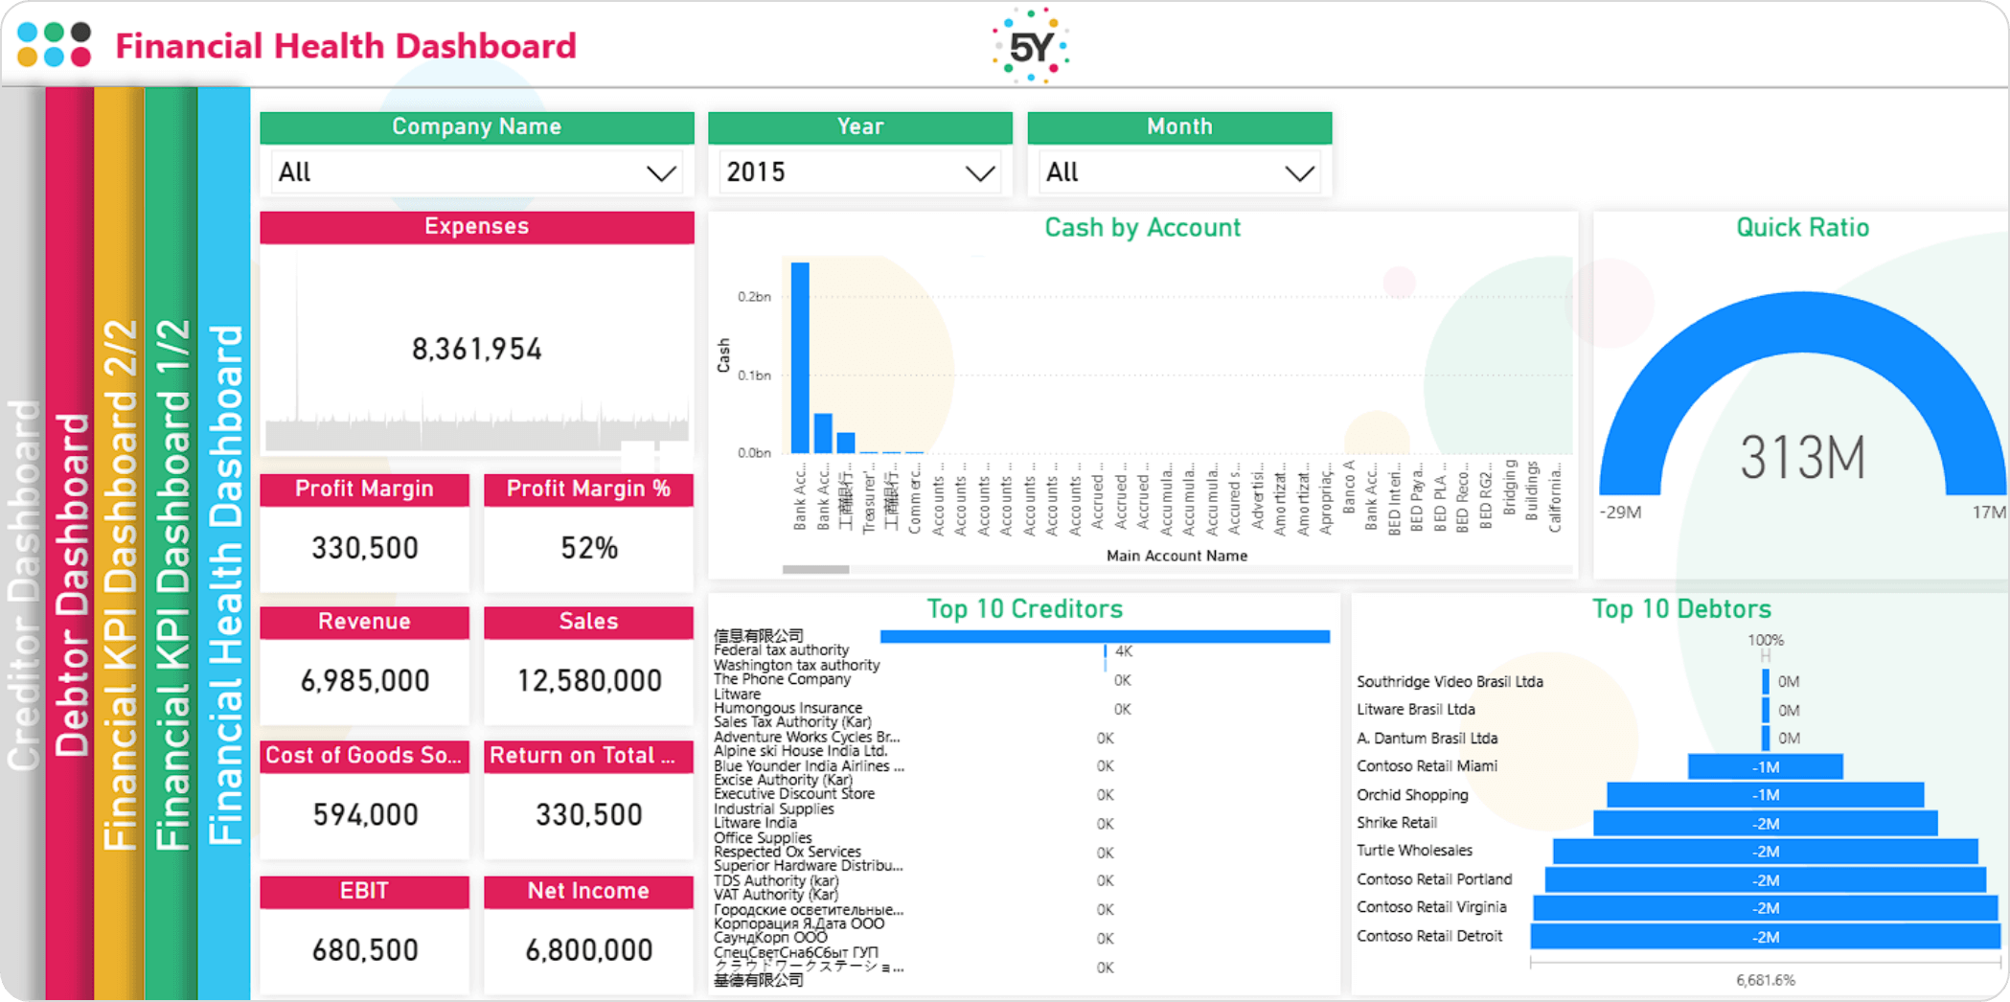Click the second Cash by Account bar
Image resolution: width=2010 pixels, height=1002 pixels.
(x=823, y=433)
